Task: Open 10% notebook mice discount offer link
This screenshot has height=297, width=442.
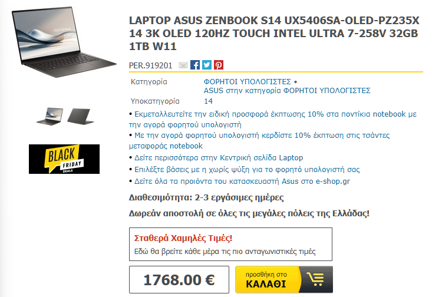Action: [x=273, y=120]
